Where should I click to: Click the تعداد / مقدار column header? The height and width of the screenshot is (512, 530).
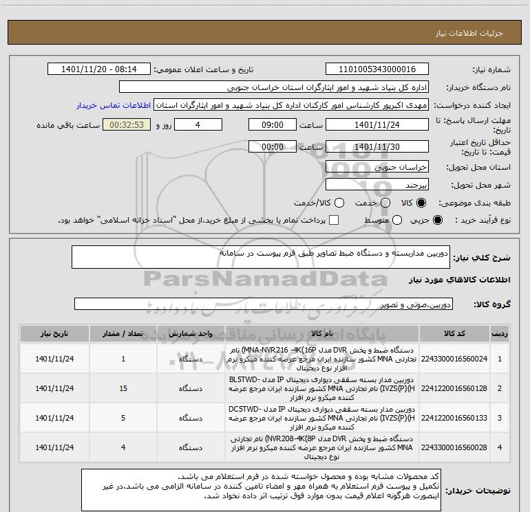point(123,334)
